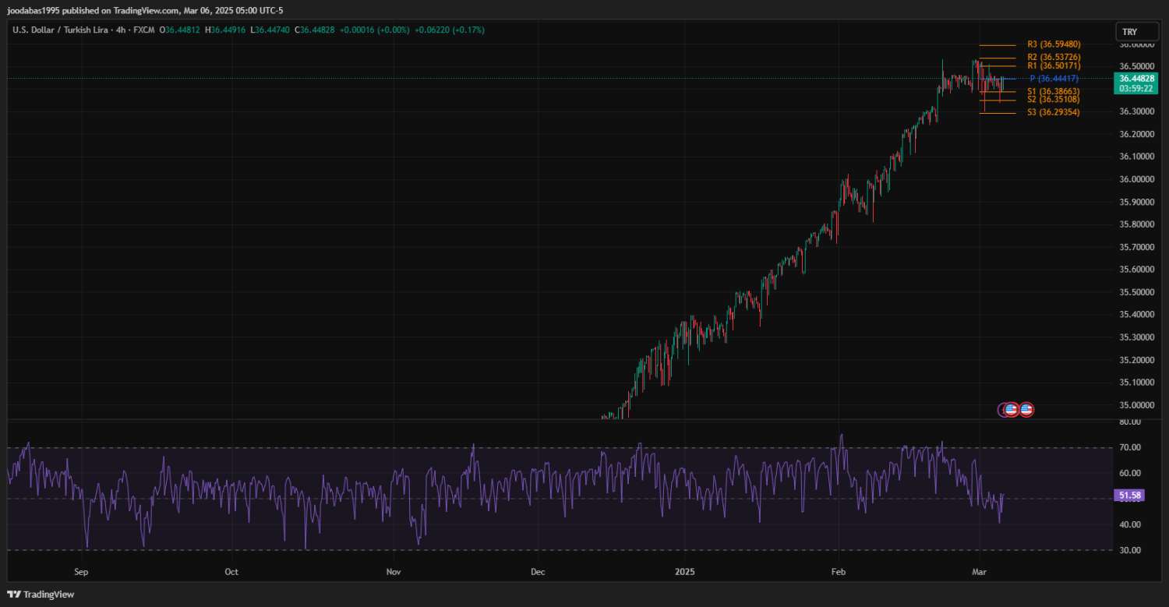Click the R1 (36.50171) pivot label

[x=1054, y=66]
